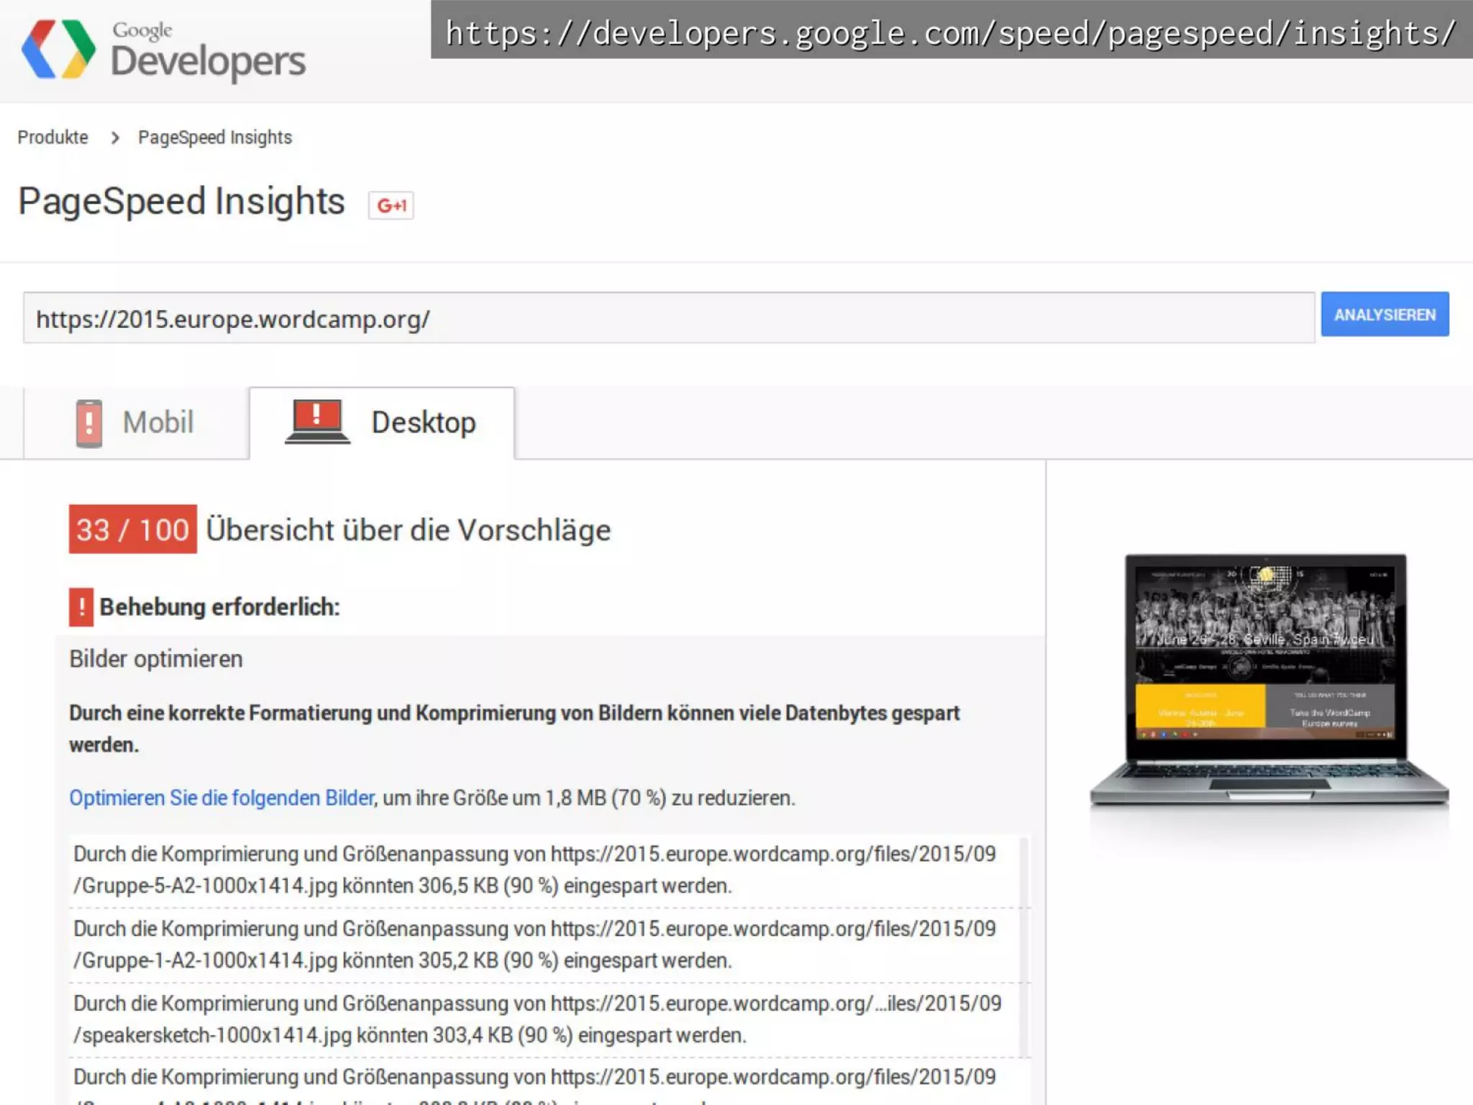Viewport: 1473px width, 1105px height.
Task: Click the 33 / 100 score badge
Action: 132,529
